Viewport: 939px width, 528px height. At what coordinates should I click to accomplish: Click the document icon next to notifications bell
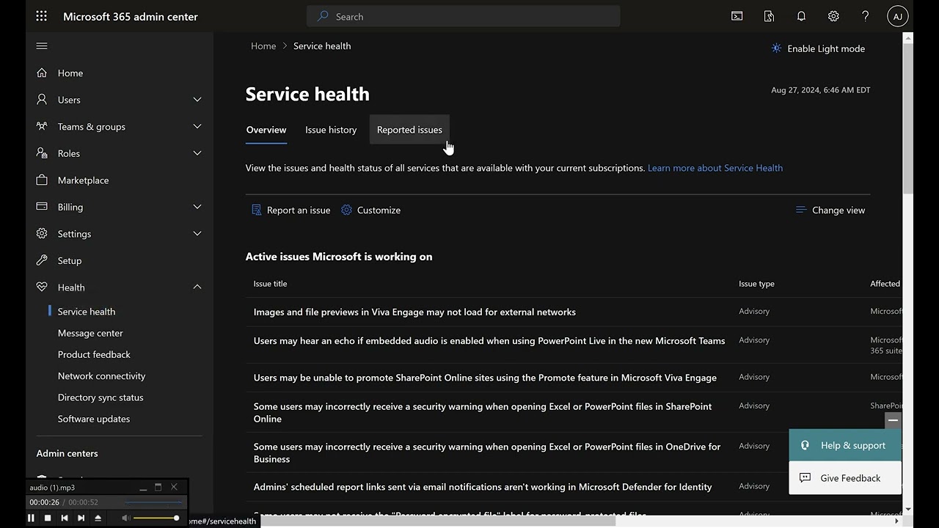[x=769, y=16]
